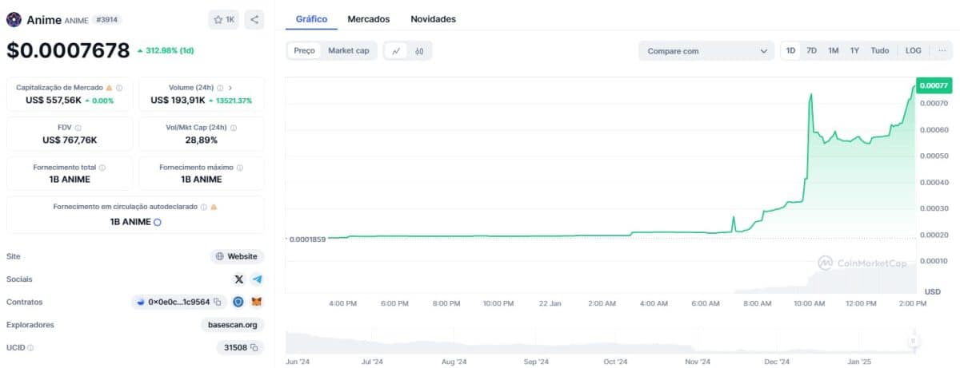Click the share icon next to the star
This screenshot has width=960, height=368.
point(254,20)
